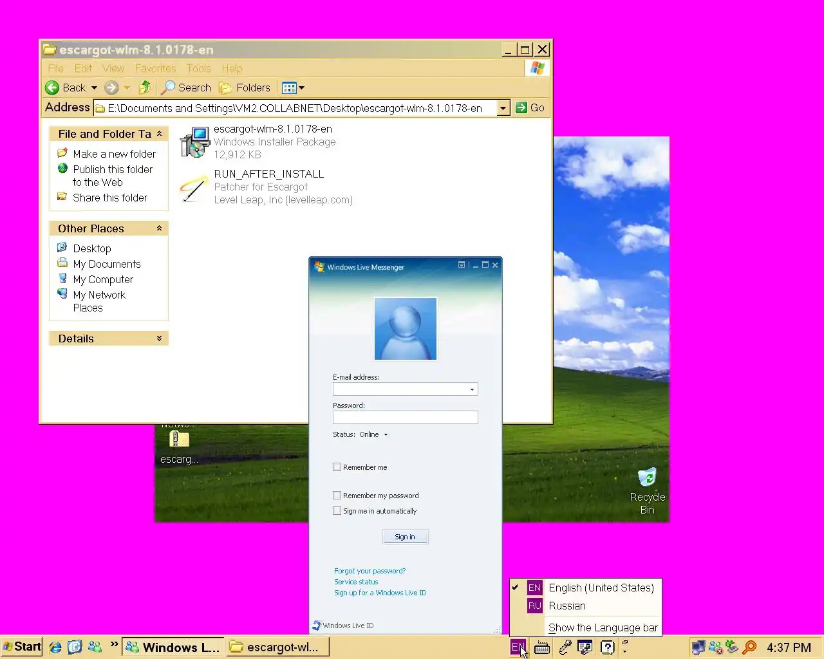Check Remember my password
The width and height of the screenshot is (824, 659).
pos(337,496)
